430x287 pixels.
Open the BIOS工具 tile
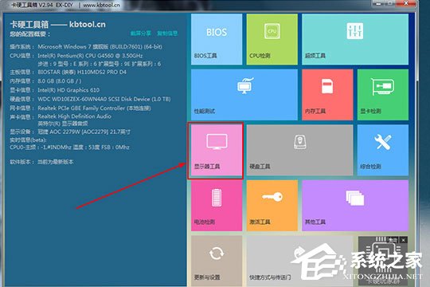(217, 39)
